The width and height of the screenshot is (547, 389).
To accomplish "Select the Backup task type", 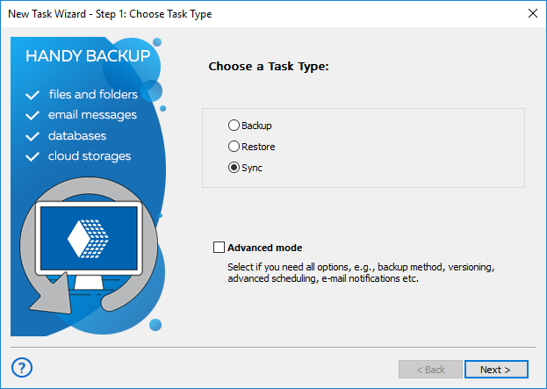I will (x=234, y=126).
